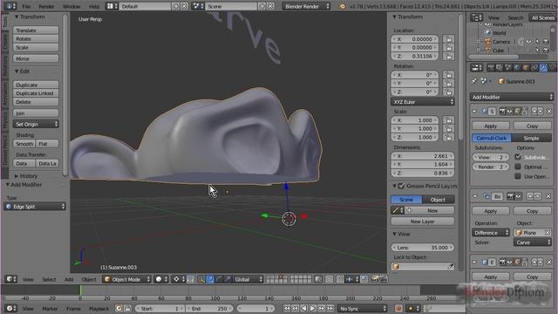Open the Difference operation dropdown
This screenshot has height=314, width=558.
[491, 233]
